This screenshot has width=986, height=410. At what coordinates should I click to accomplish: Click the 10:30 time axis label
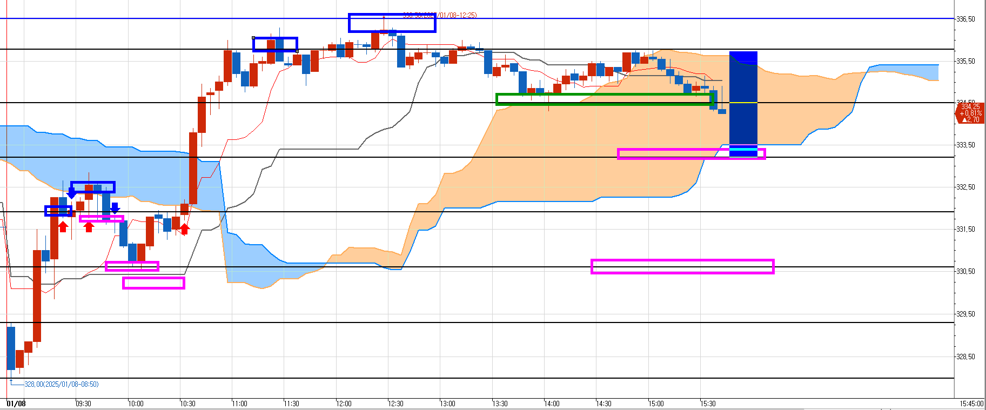pyautogui.click(x=187, y=404)
